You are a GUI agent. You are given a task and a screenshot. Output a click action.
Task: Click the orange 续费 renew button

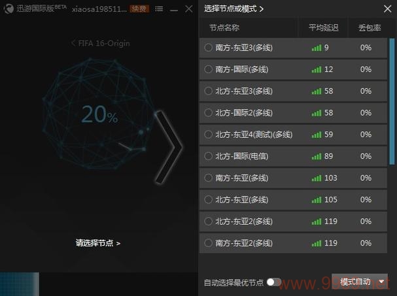139,9
